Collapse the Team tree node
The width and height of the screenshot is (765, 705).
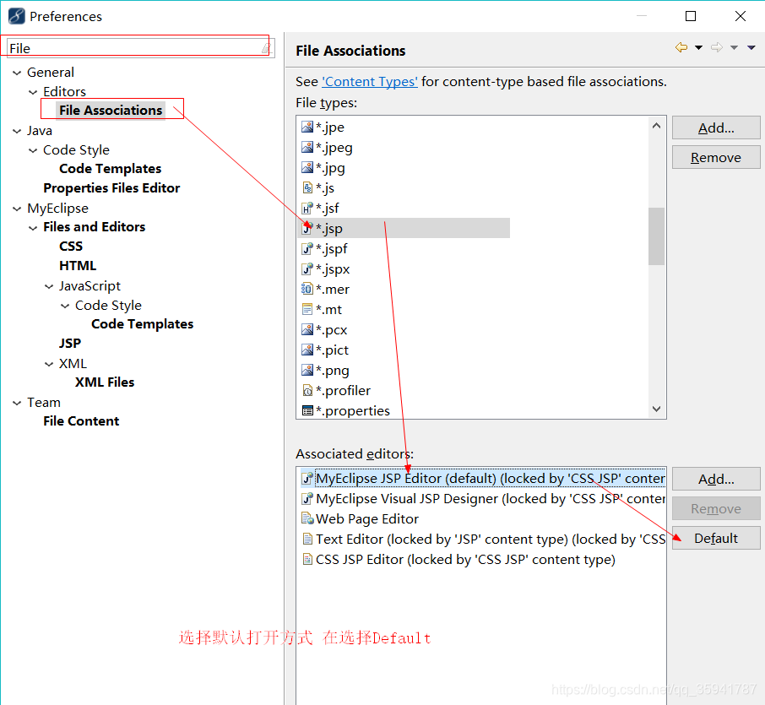click(x=17, y=403)
